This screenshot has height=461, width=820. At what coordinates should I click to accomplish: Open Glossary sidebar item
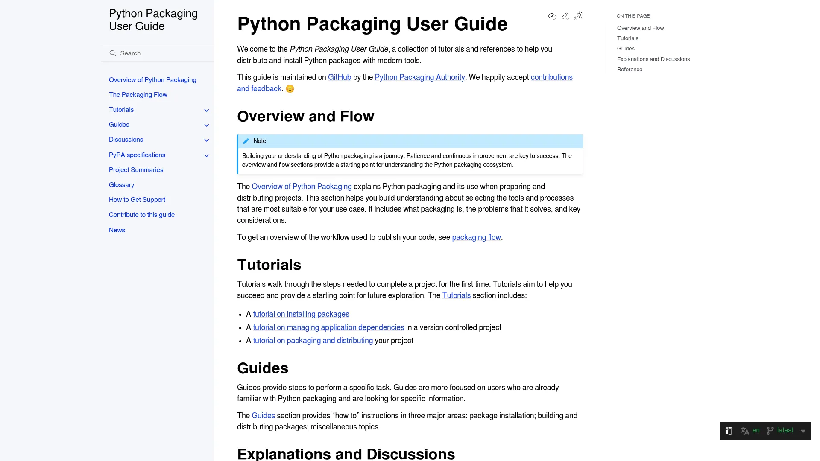coord(121,185)
